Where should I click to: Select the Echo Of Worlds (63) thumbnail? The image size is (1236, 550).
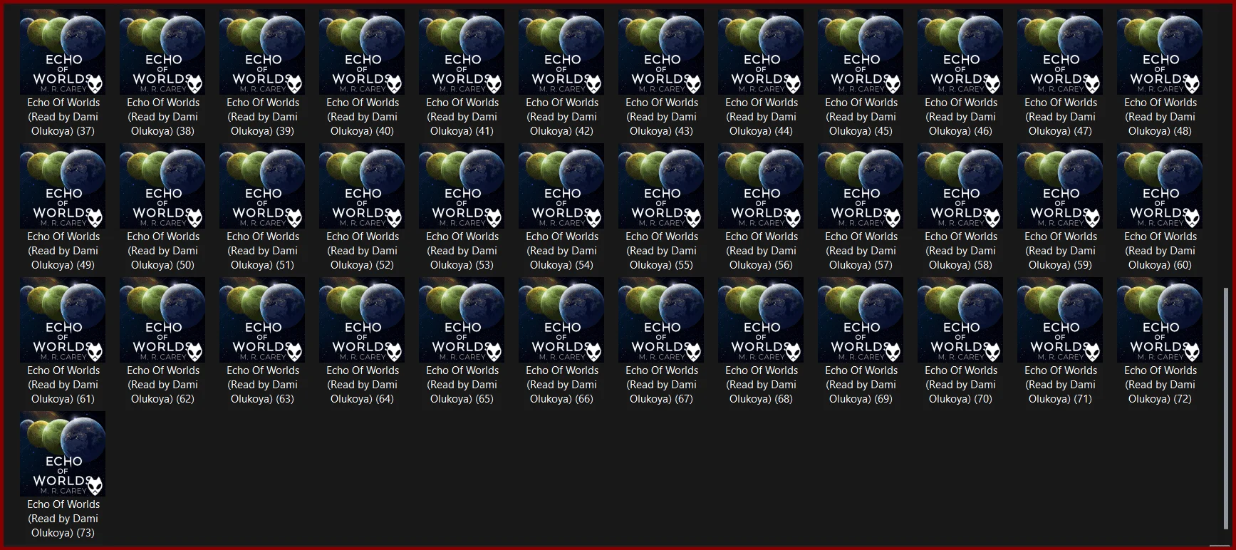point(262,320)
